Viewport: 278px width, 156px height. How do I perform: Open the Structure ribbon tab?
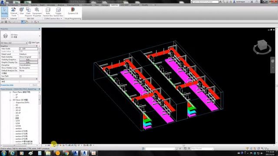[24, 5]
